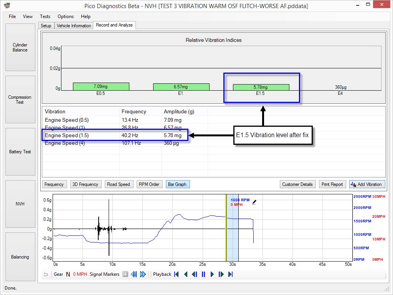
Task: Open the Tests menu
Action: point(45,17)
